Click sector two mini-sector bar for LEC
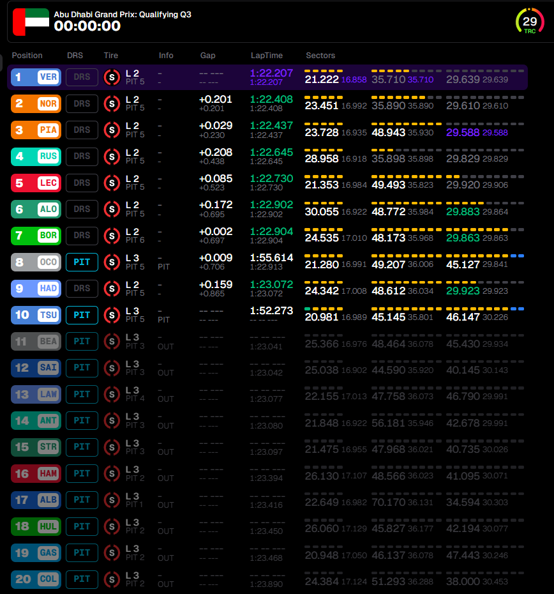This screenshot has width=554, height=594. pyautogui.click(x=407, y=176)
